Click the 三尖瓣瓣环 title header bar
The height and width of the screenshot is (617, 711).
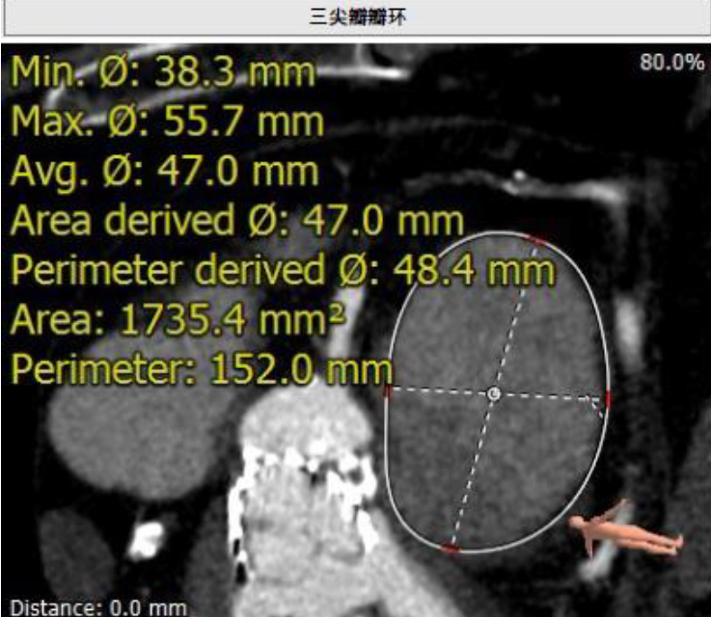pos(355,18)
